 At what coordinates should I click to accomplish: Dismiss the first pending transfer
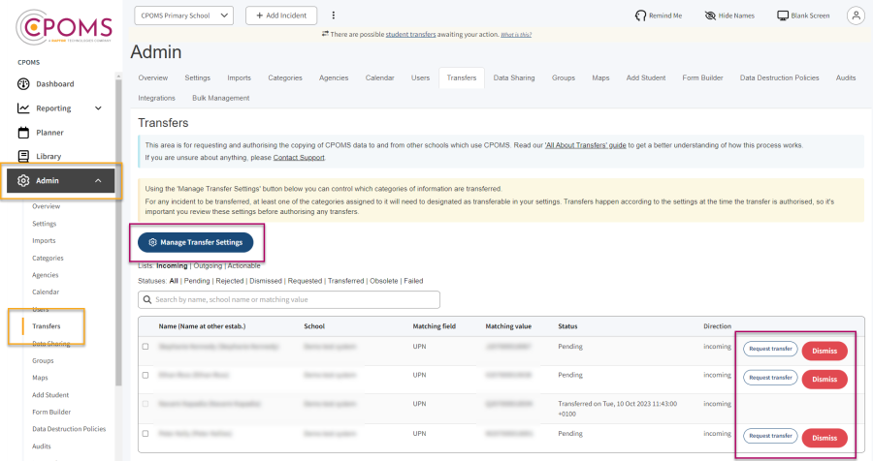pos(824,351)
